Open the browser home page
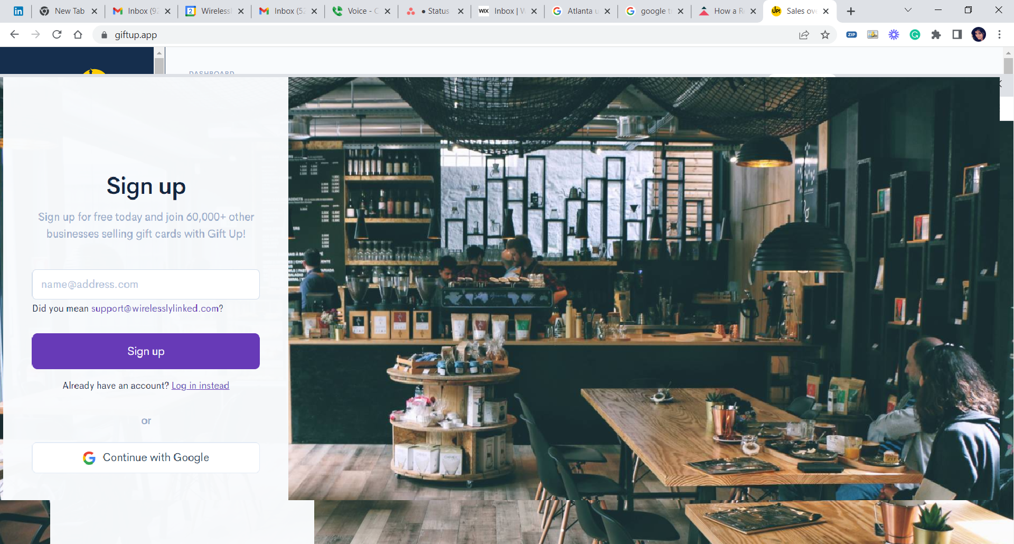The width and height of the screenshot is (1014, 544). click(78, 35)
